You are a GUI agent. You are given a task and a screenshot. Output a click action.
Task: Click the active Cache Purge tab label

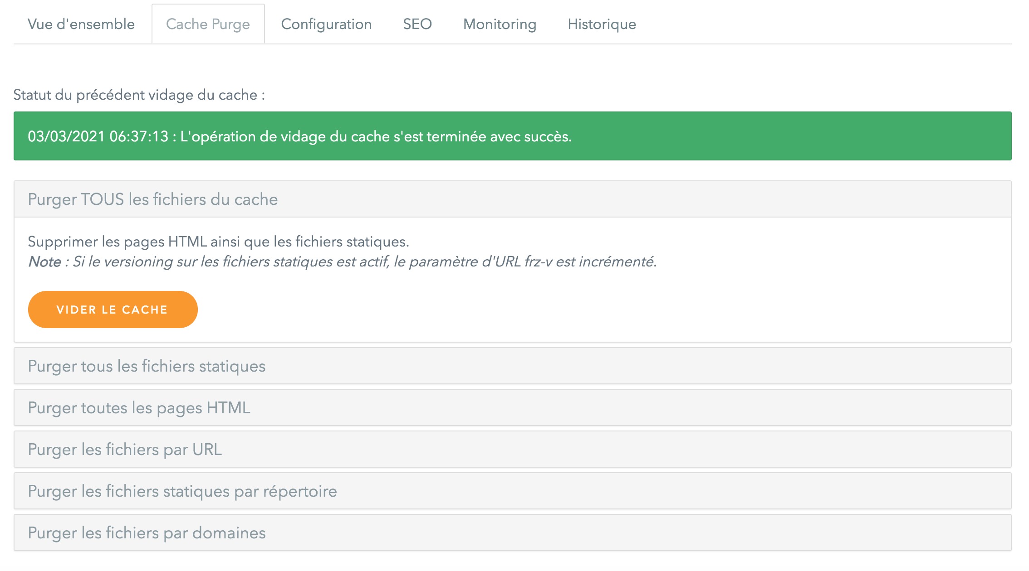click(x=208, y=24)
